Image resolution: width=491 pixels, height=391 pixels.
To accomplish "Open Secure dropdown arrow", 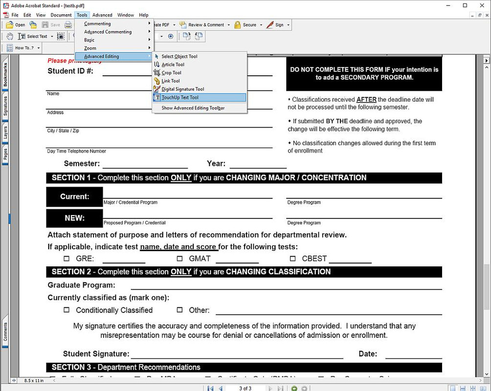I will (x=261, y=25).
